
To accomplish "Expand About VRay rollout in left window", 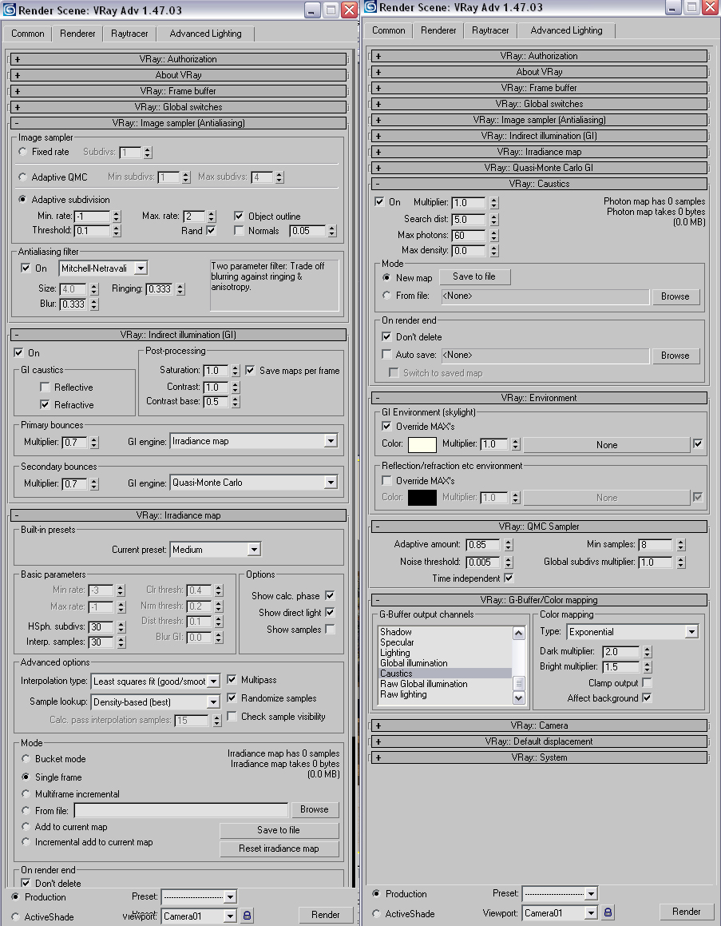I will click(x=178, y=75).
